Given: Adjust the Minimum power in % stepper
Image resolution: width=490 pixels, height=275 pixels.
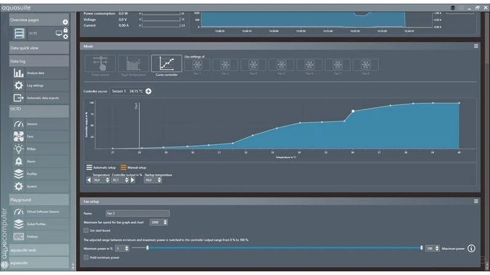Looking at the screenshot, I should pyautogui.click(x=127, y=249).
